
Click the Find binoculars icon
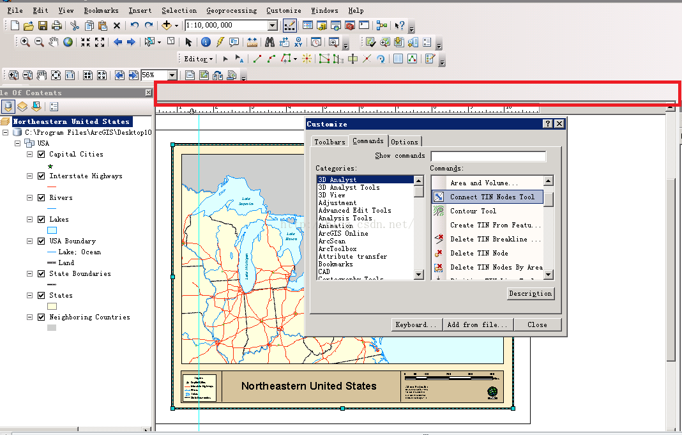[x=269, y=42]
